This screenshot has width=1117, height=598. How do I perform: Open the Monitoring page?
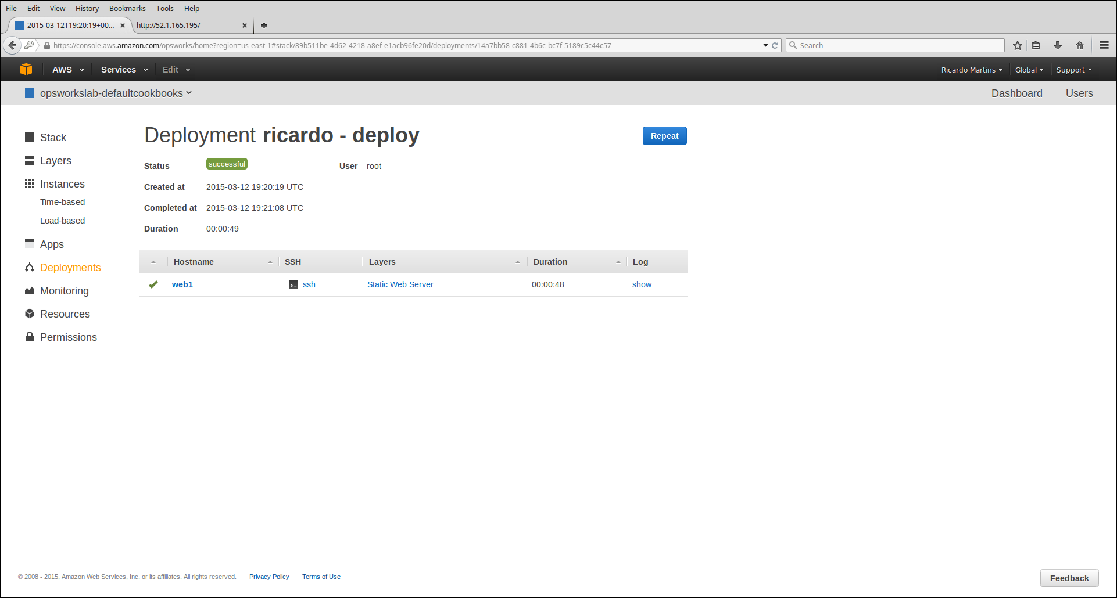pos(64,291)
